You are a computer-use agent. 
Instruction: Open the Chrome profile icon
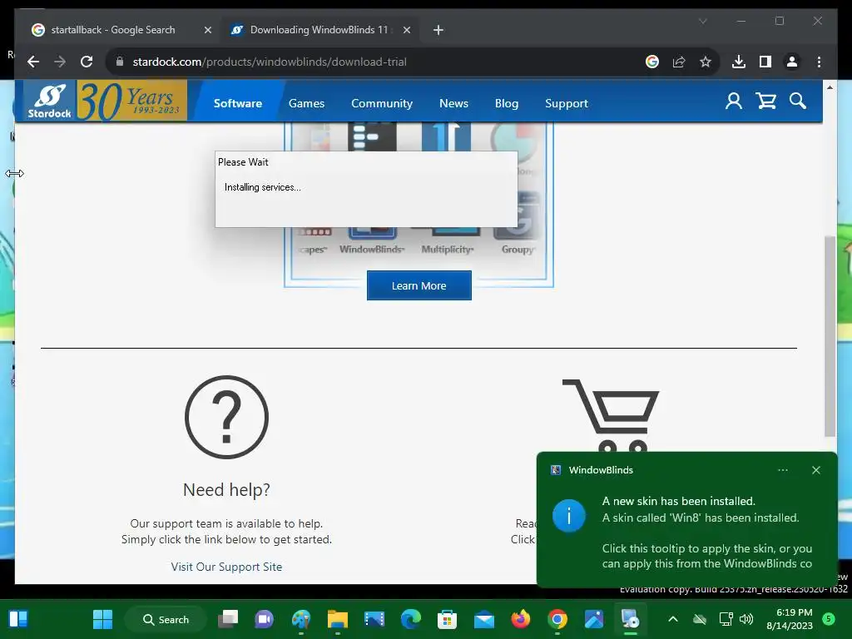tap(792, 62)
